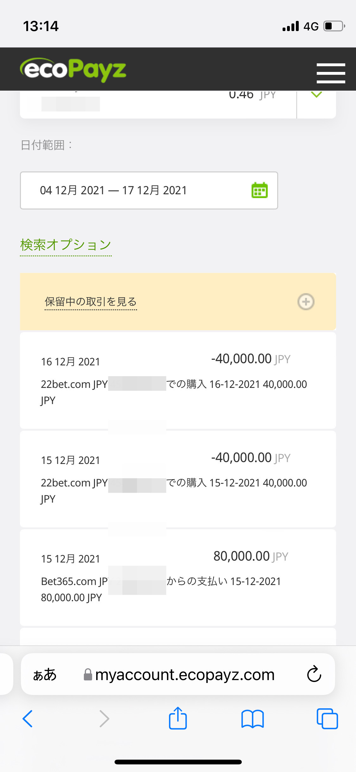
Task: Tap the ecoPayz logo
Action: click(x=73, y=70)
